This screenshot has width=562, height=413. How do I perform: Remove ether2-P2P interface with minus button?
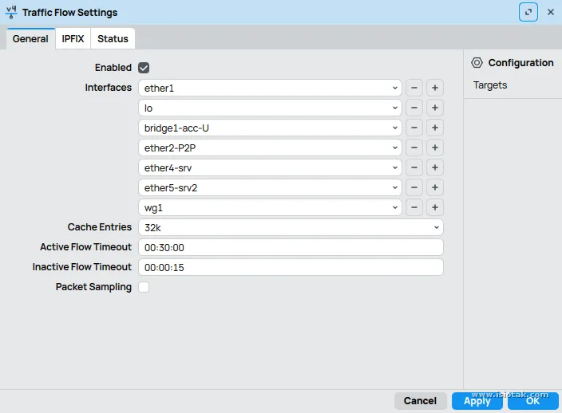coord(414,147)
